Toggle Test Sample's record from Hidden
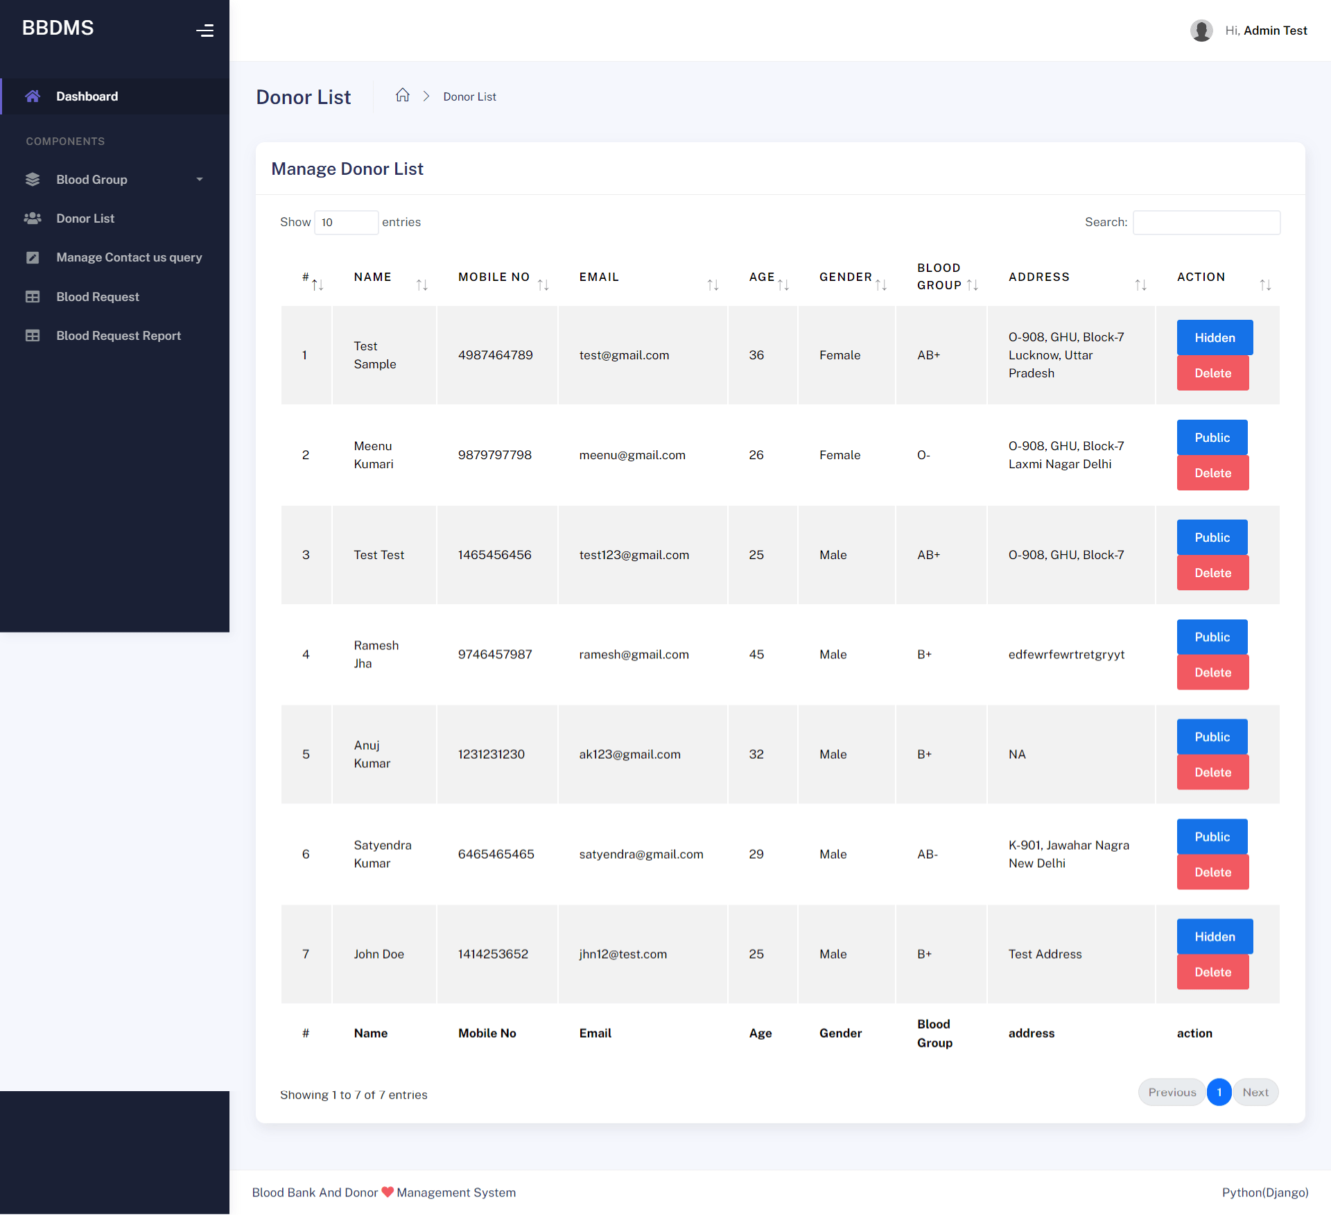 click(1214, 338)
